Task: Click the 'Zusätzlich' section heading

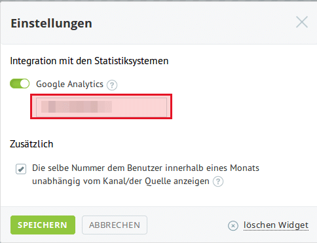Action: click(x=31, y=144)
